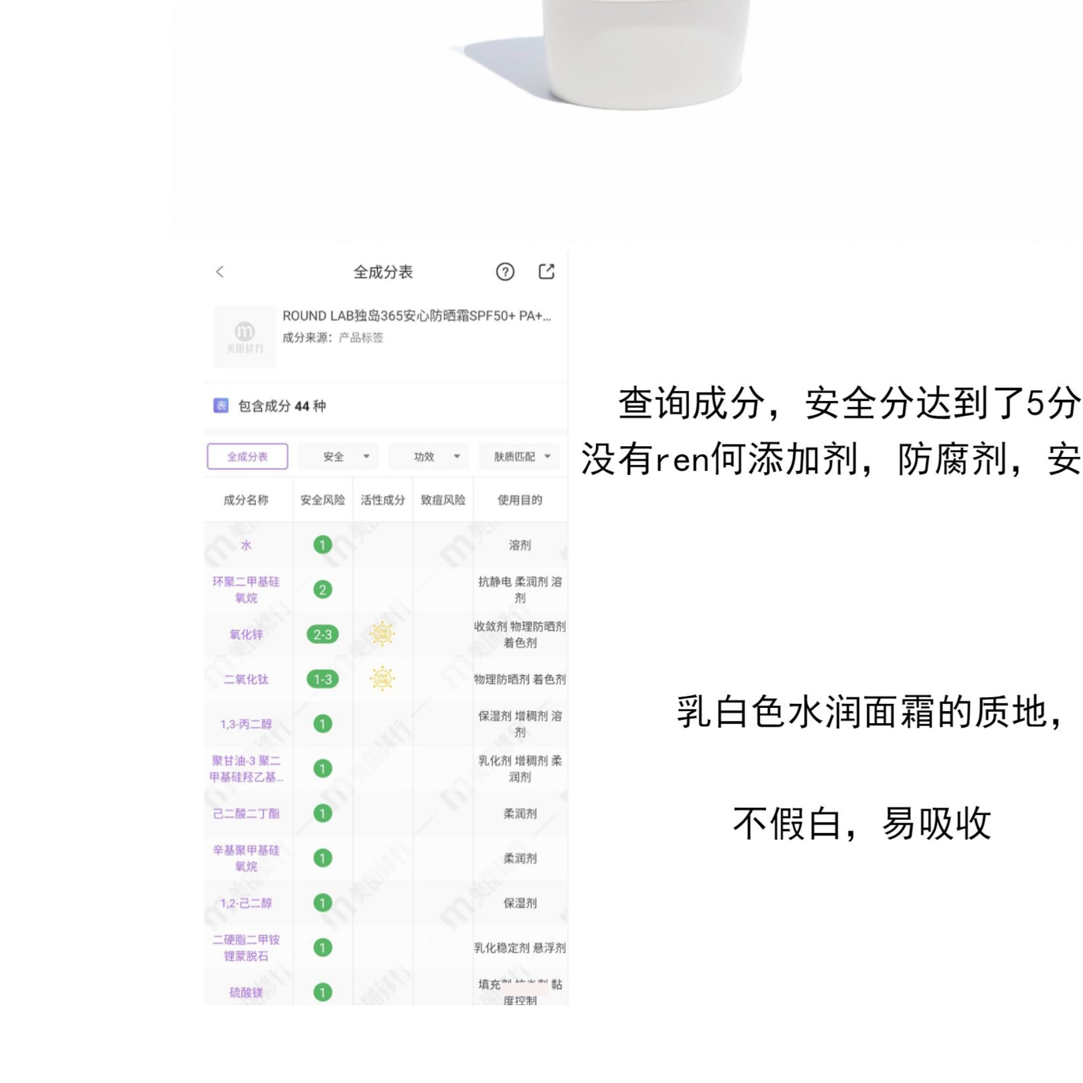Screen dimensions: 1083x1083
Task: Open the ingredient 1,3-丙二醇
Action: click(x=246, y=724)
